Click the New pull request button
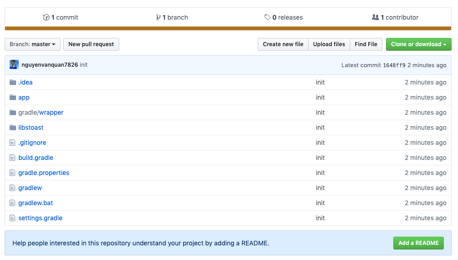Screen dimensions: 458x260 tap(91, 44)
